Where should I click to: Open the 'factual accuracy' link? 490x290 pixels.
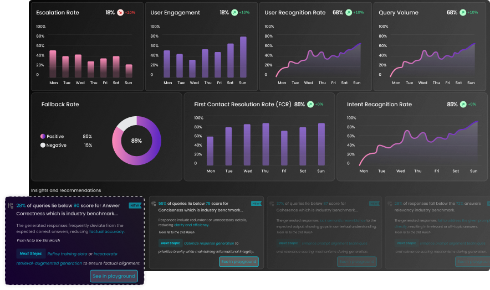(x=106, y=232)
